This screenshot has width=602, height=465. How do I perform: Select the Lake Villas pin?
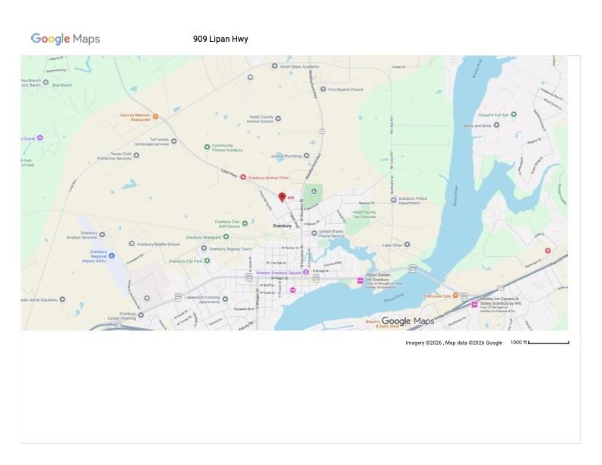click(x=407, y=245)
